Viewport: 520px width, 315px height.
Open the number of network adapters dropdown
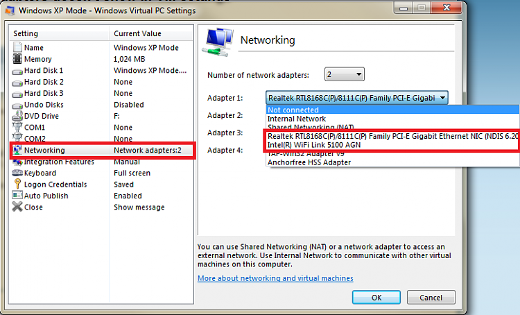coord(344,74)
